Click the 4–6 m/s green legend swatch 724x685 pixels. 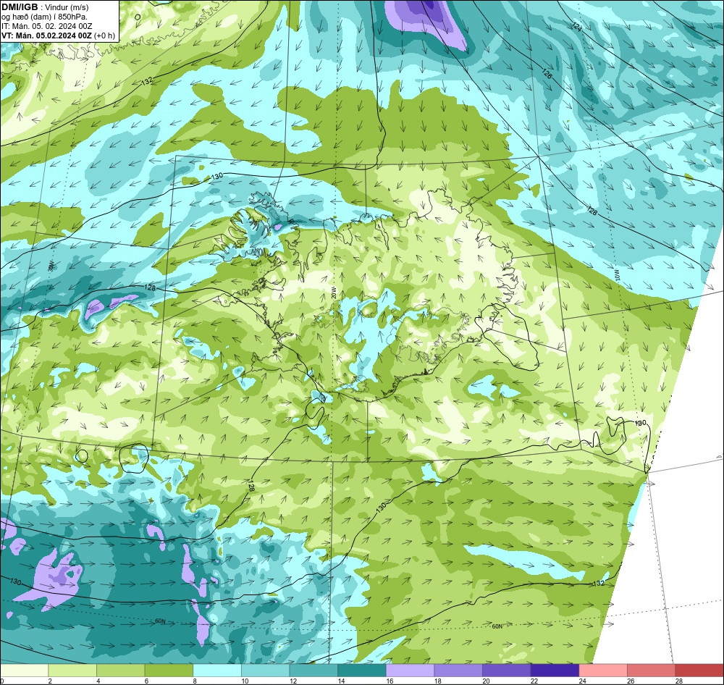tap(120, 671)
